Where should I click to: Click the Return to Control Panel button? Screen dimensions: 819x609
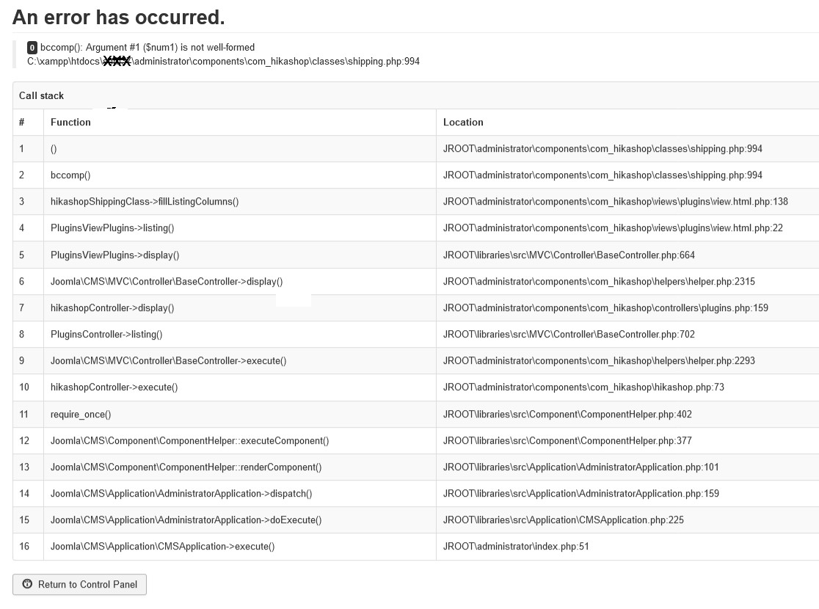click(x=79, y=585)
